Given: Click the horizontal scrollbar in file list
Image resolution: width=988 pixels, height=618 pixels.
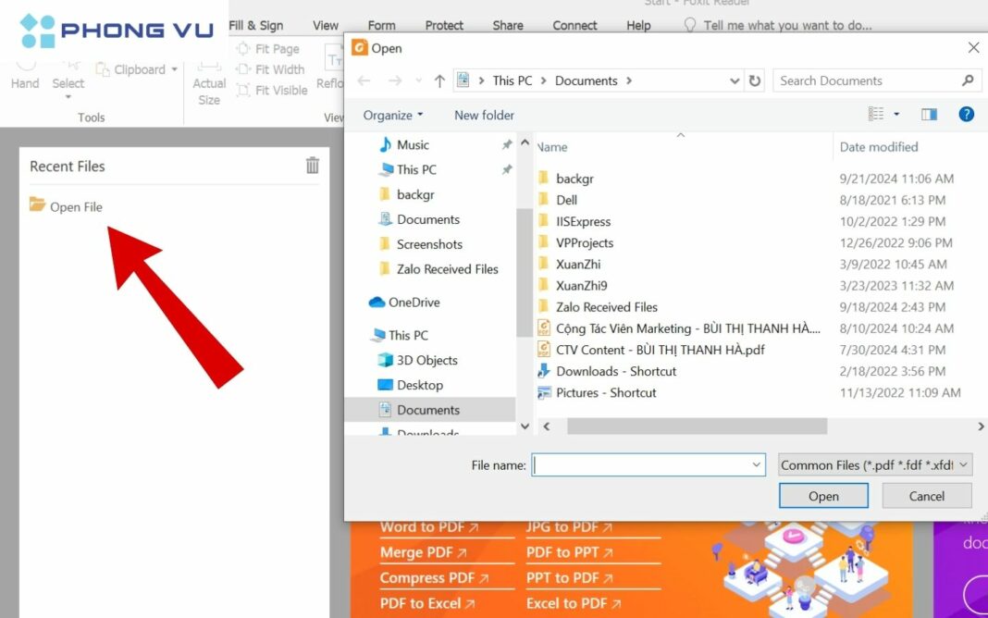Looking at the screenshot, I should pyautogui.click(x=697, y=426).
